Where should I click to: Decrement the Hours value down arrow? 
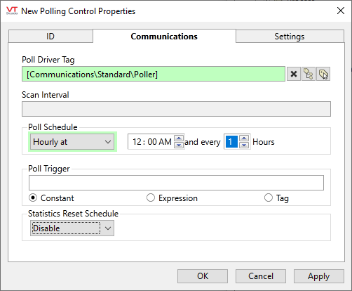pyautogui.click(x=244, y=145)
